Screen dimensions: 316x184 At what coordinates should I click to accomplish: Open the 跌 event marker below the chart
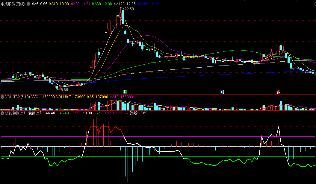[x=125, y=92]
